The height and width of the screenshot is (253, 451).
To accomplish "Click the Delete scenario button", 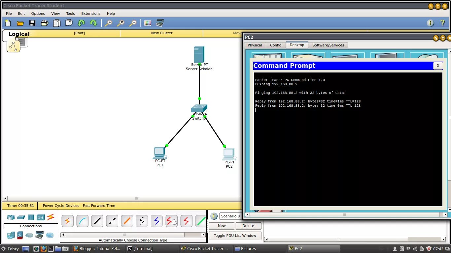I will [x=248, y=226].
